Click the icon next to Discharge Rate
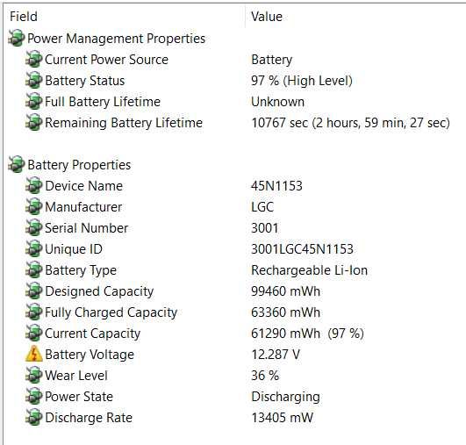Viewport: 466px width, 445px height. pos(33,418)
